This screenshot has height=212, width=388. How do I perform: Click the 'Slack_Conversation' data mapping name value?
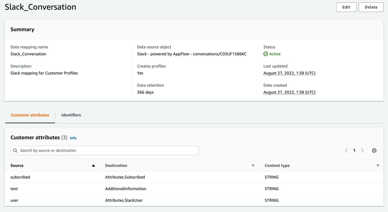(x=28, y=54)
